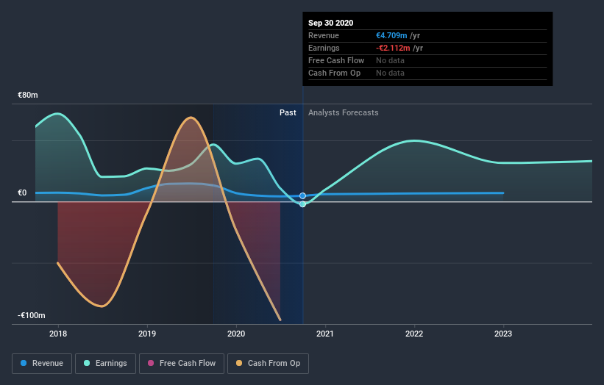Toggle the Cash From Op legend button
Viewport: 604px width, 385px height.
click(268, 364)
